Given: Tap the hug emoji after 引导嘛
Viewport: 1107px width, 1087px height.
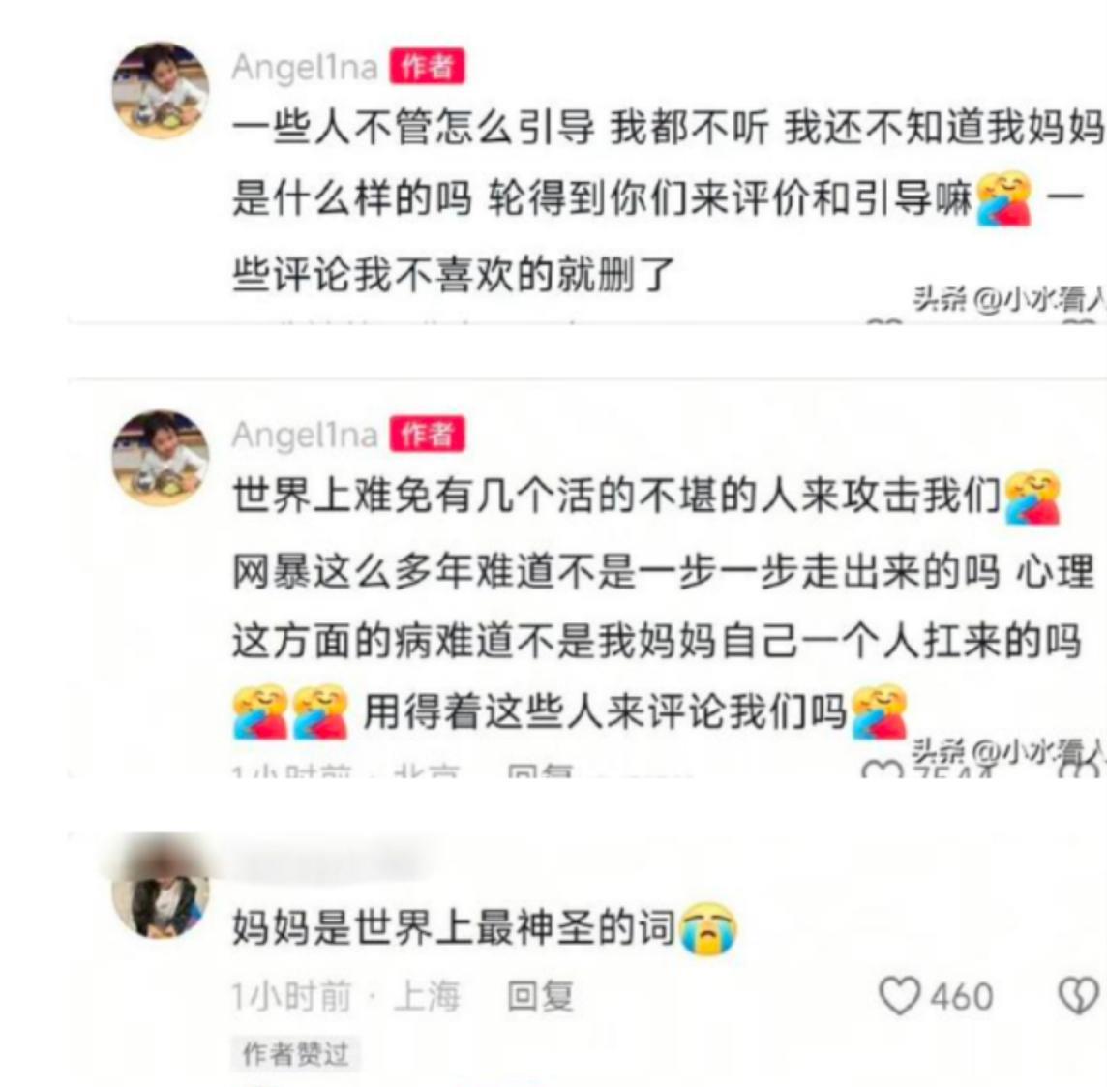Looking at the screenshot, I should (1003, 198).
